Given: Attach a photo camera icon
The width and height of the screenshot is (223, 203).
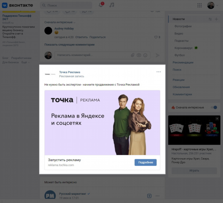Looking at the screenshot, I should [139, 55].
